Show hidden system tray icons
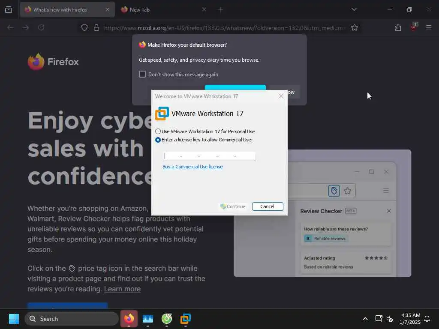The height and width of the screenshot is (329, 439). pyautogui.click(x=365, y=319)
